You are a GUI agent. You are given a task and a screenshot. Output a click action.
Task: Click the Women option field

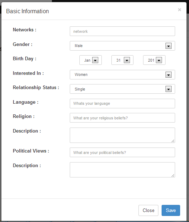click(122, 74)
